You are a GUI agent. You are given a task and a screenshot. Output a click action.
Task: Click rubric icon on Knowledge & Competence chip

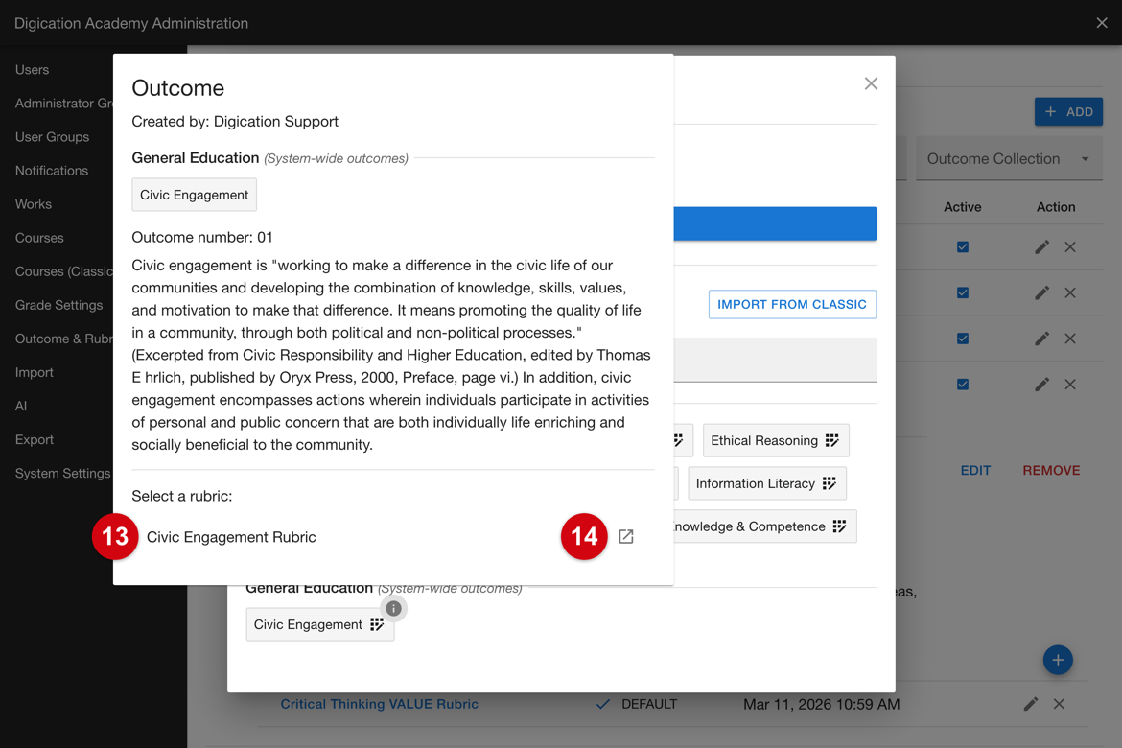pos(839,526)
